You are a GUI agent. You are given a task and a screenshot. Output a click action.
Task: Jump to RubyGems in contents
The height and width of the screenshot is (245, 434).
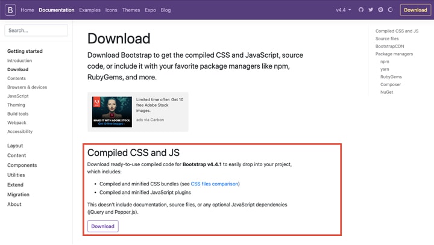point(391,77)
